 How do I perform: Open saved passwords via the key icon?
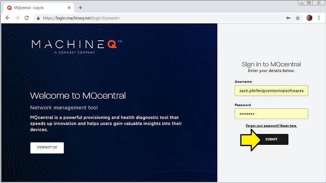click(288, 18)
